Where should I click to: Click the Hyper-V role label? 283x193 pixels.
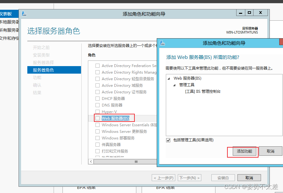point(109,112)
